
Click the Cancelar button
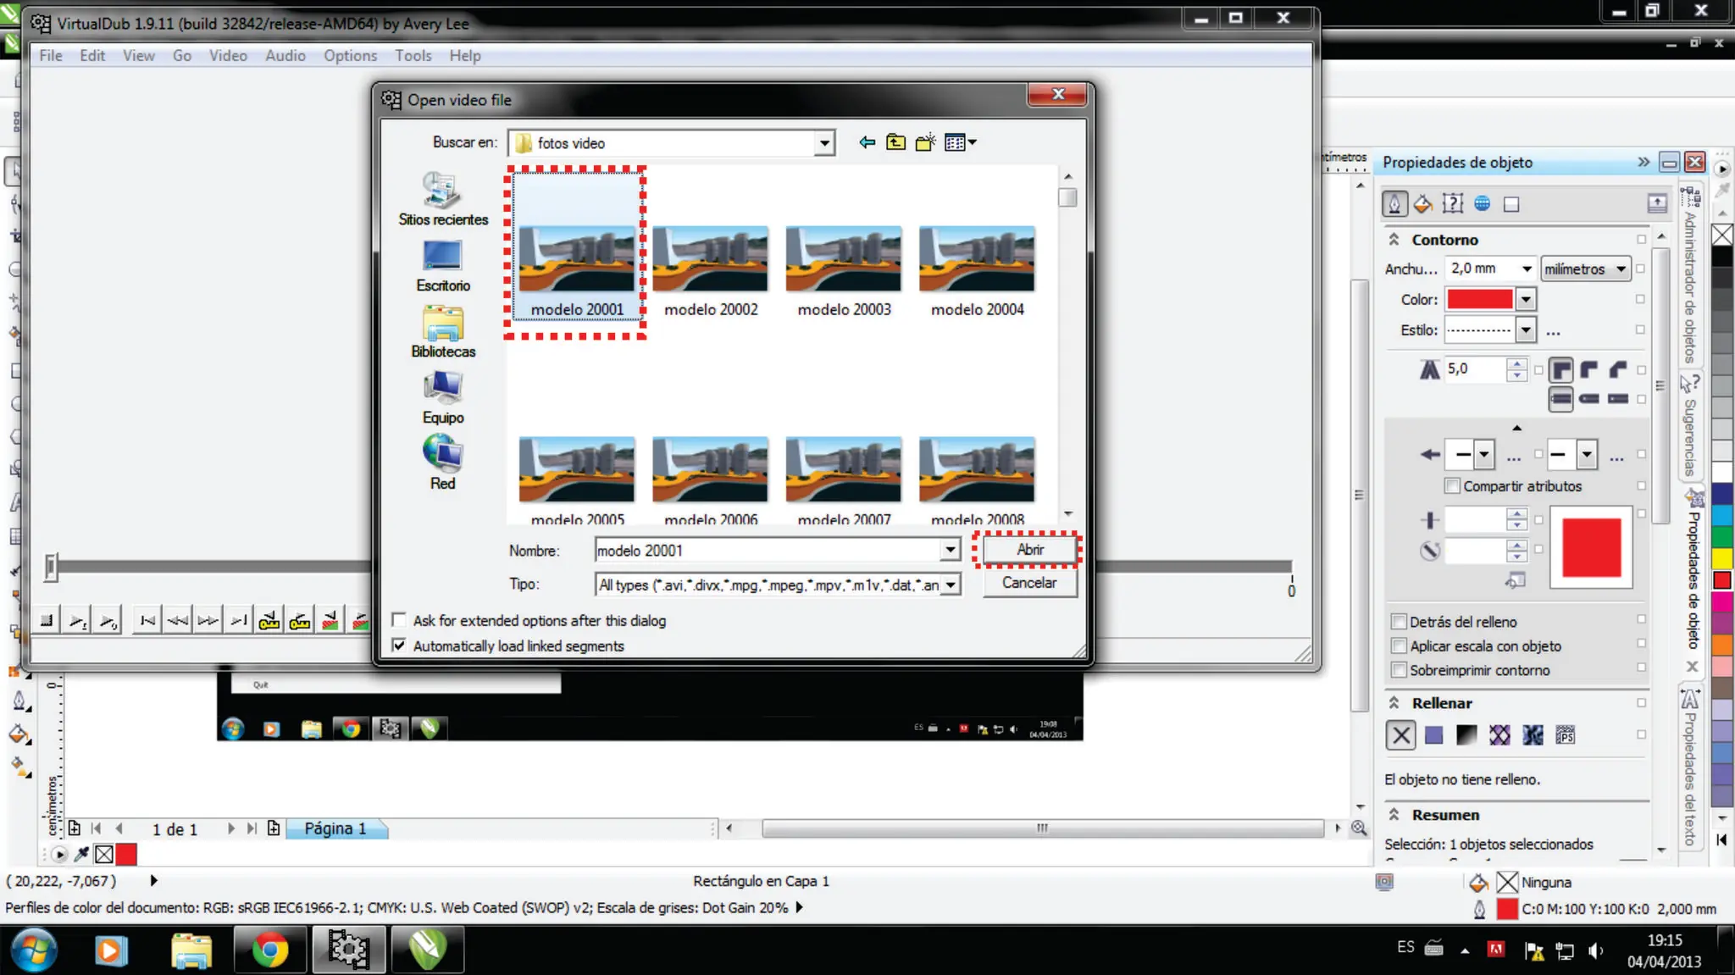[x=1029, y=583]
